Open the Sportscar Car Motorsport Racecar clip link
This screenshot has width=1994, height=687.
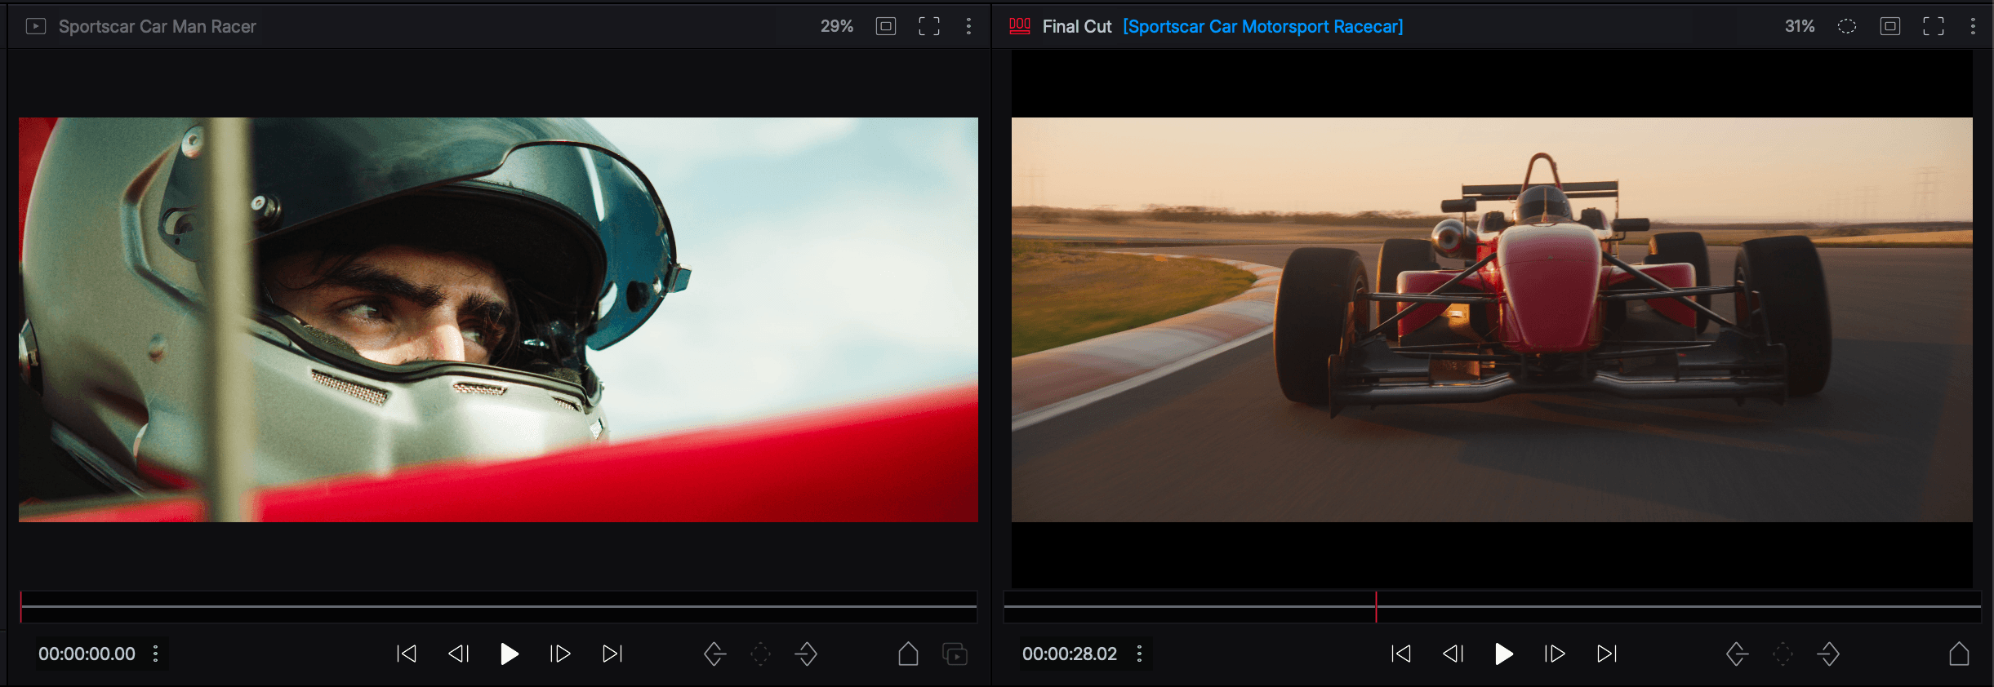1263,26
